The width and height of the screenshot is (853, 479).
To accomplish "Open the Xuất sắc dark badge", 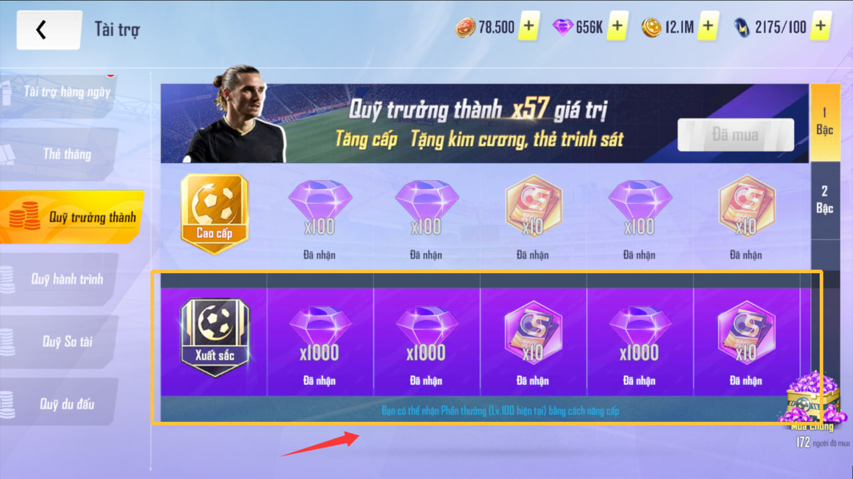I will click(214, 337).
